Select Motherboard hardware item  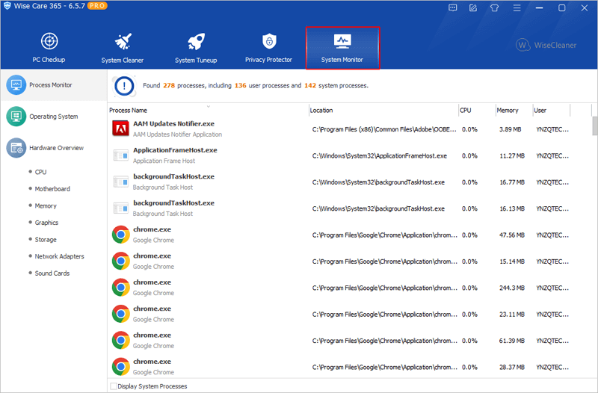pos(52,189)
